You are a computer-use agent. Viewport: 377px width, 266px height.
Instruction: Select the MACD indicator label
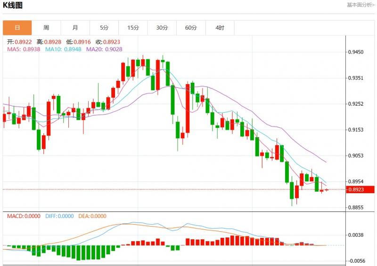pyautogui.click(x=24, y=216)
